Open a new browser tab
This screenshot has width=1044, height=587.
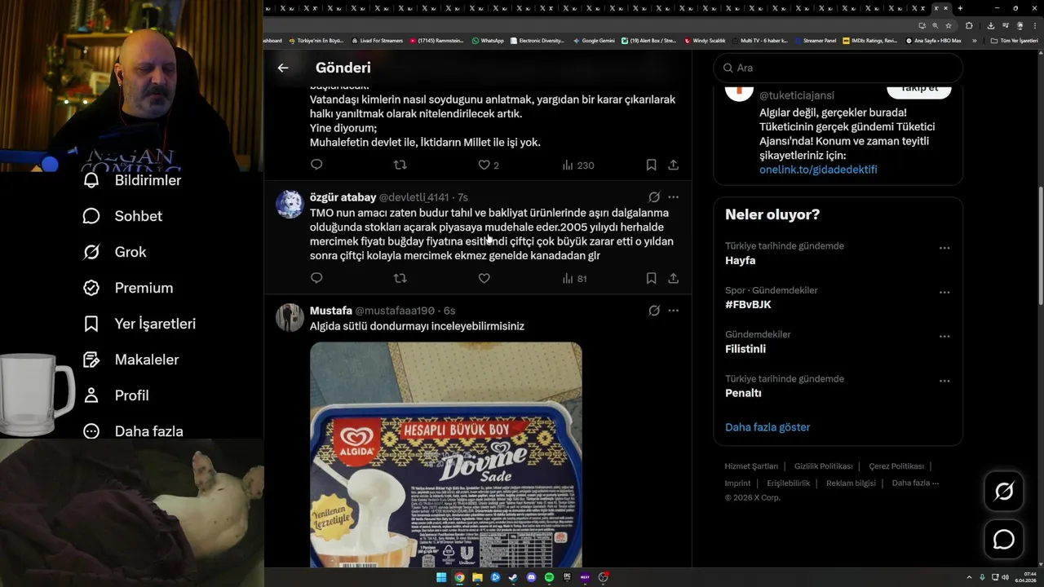click(960, 8)
